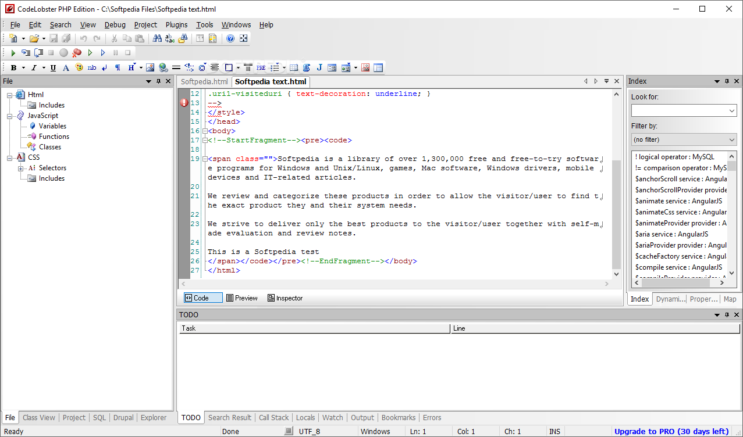The height and width of the screenshot is (437, 743).
Task: Click the Step Over debug icon
Action: click(38, 53)
